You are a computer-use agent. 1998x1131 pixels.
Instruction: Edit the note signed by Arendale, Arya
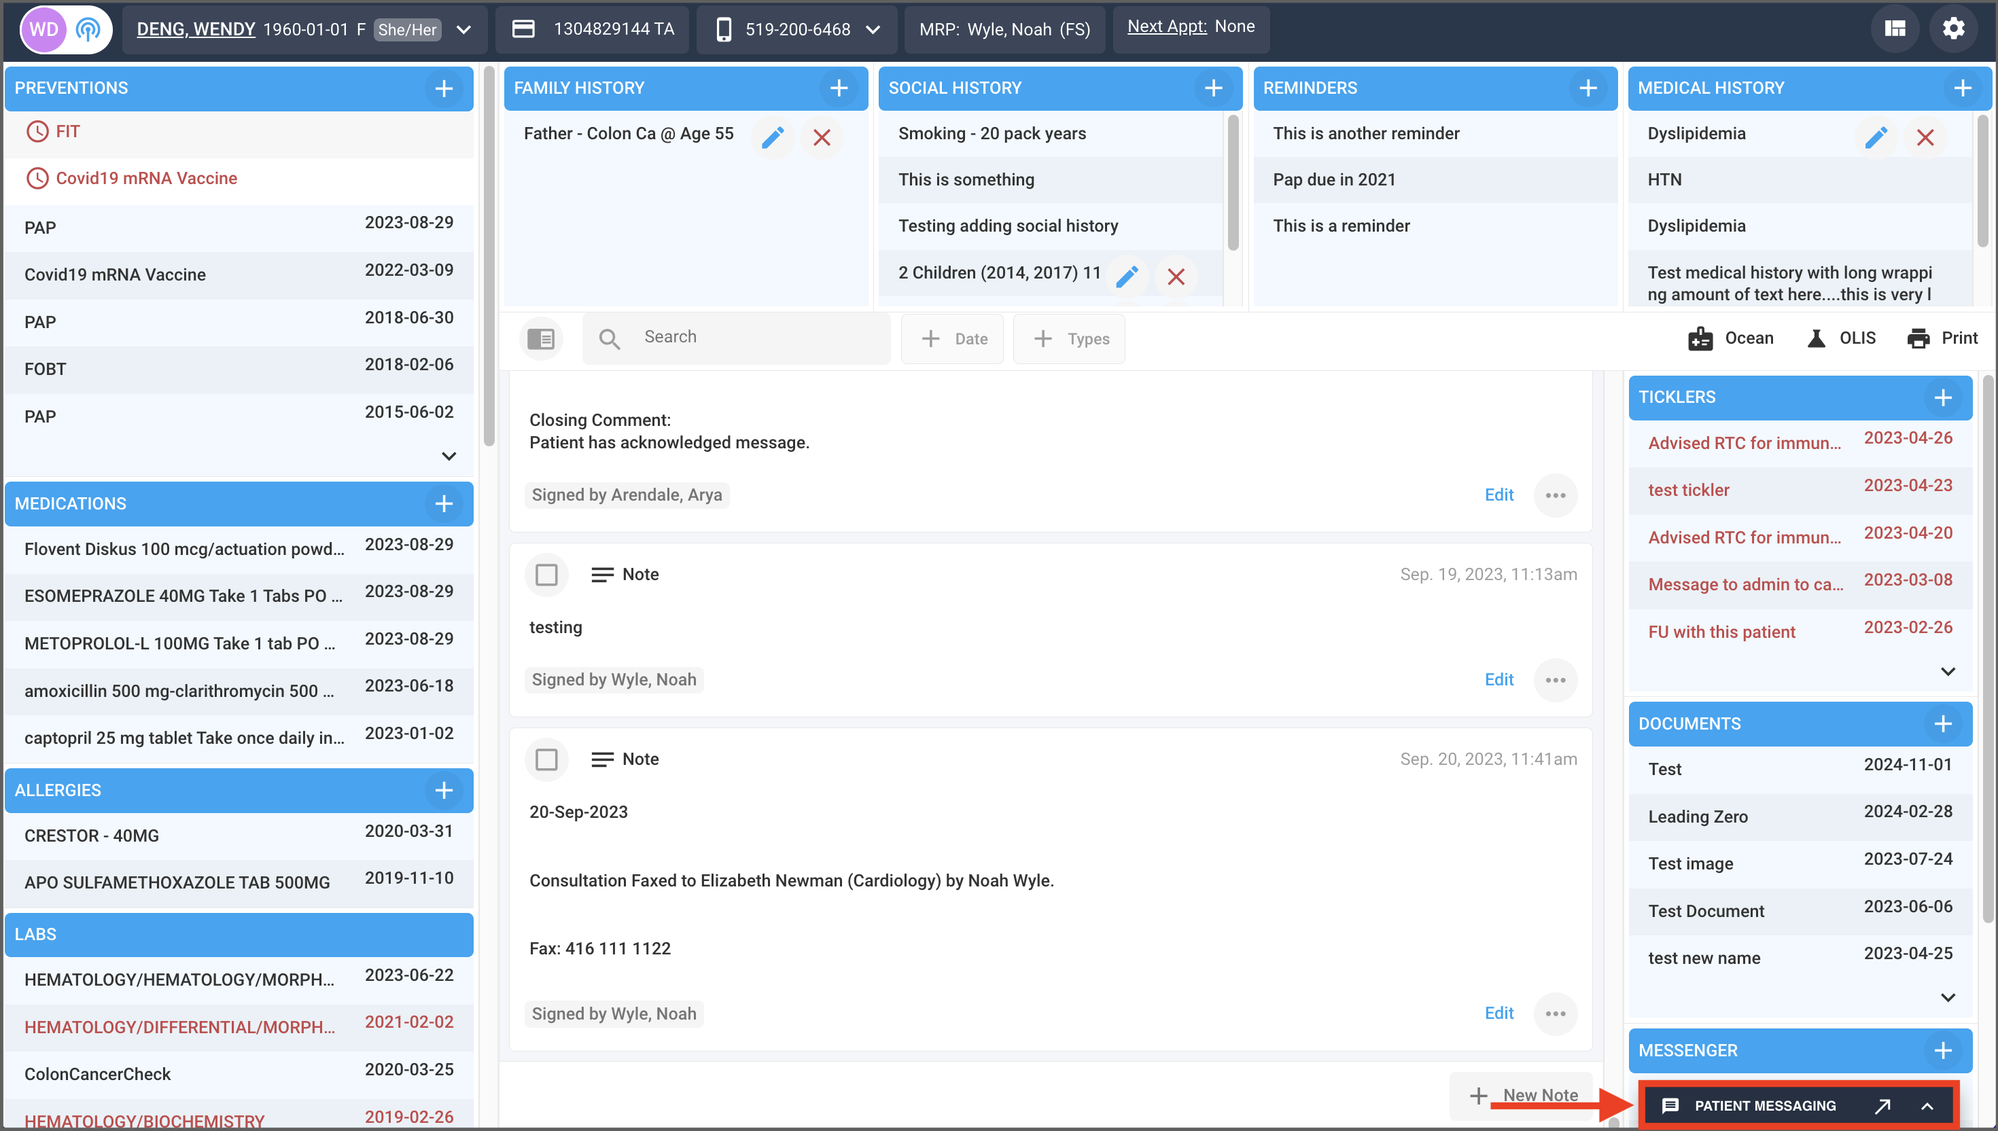(1498, 495)
